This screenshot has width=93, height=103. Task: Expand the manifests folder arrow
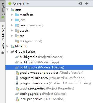point(12,15)
